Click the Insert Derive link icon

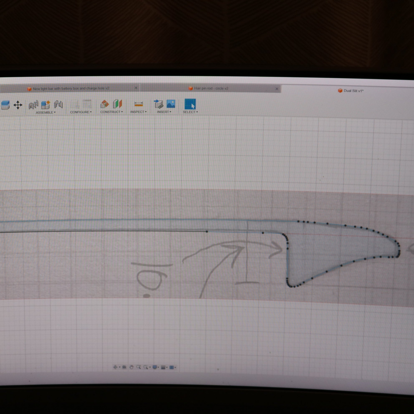coord(158,104)
